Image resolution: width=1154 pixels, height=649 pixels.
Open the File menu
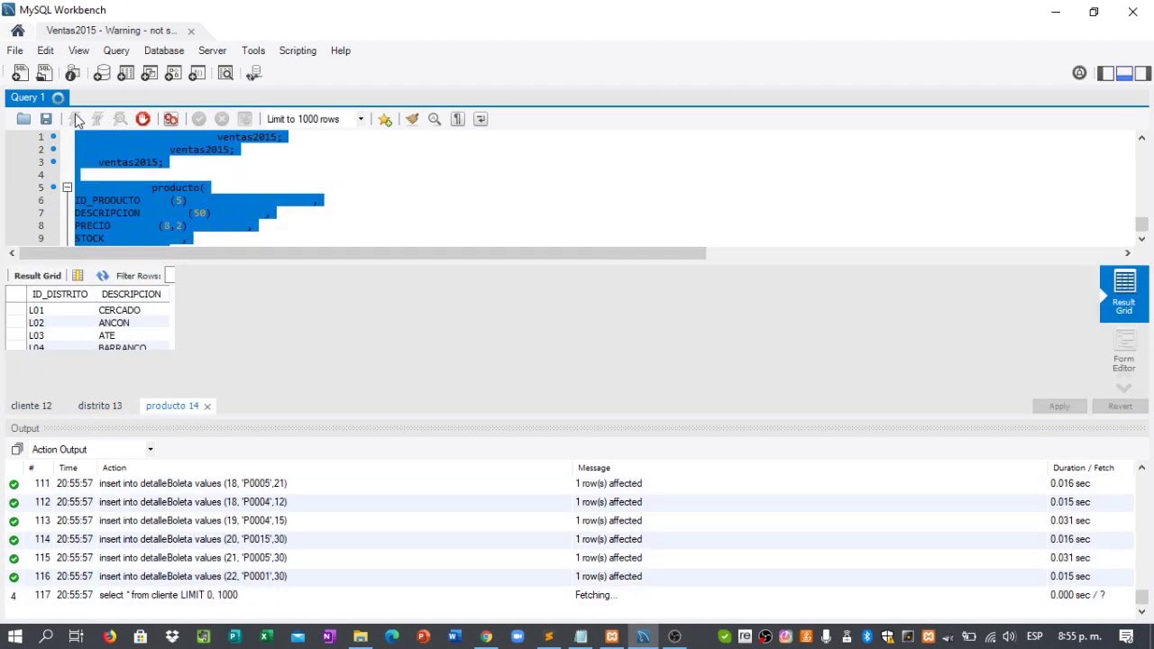pyautogui.click(x=15, y=50)
